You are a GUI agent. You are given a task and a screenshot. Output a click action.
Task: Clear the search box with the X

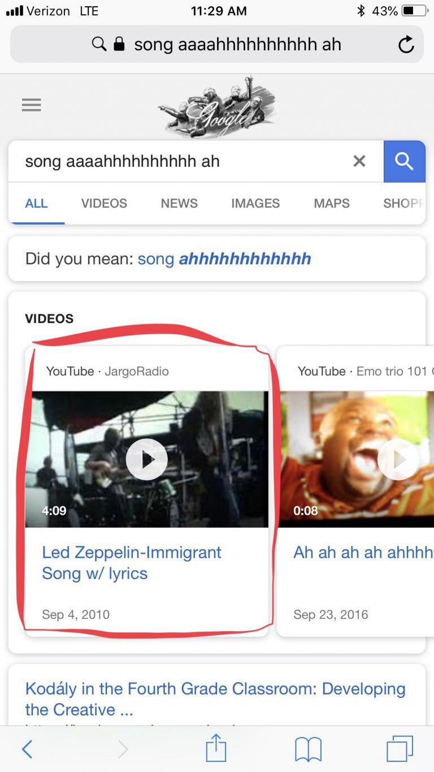[359, 161]
